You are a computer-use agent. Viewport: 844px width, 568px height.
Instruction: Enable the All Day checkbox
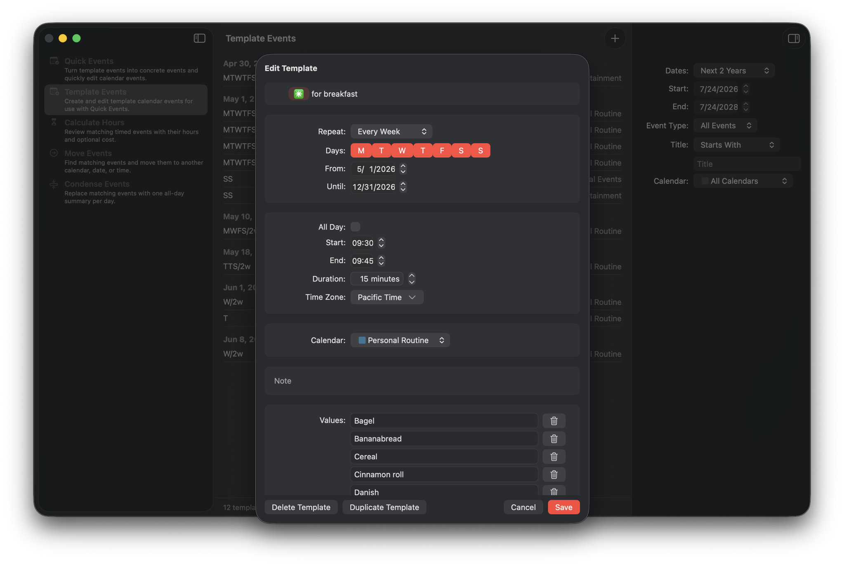[x=355, y=227]
